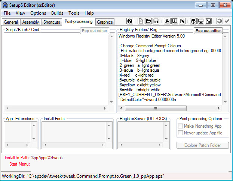233x181 pixels.
Task: Click the Explore Patch Folder button
Action: click(203, 145)
